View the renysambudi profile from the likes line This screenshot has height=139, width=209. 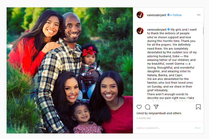click(x=157, y=113)
